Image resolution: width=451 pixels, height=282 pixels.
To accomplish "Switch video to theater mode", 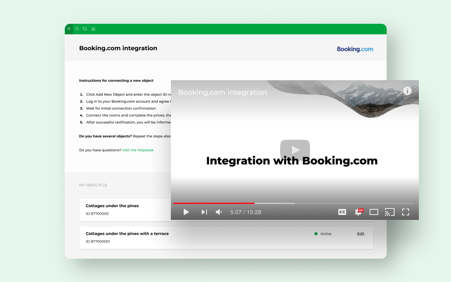I will 374,212.
